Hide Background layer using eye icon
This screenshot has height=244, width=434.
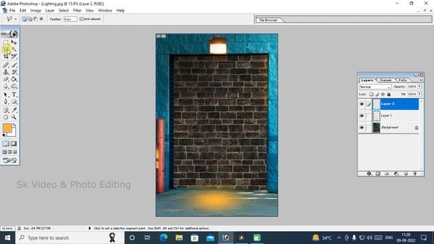click(x=361, y=127)
